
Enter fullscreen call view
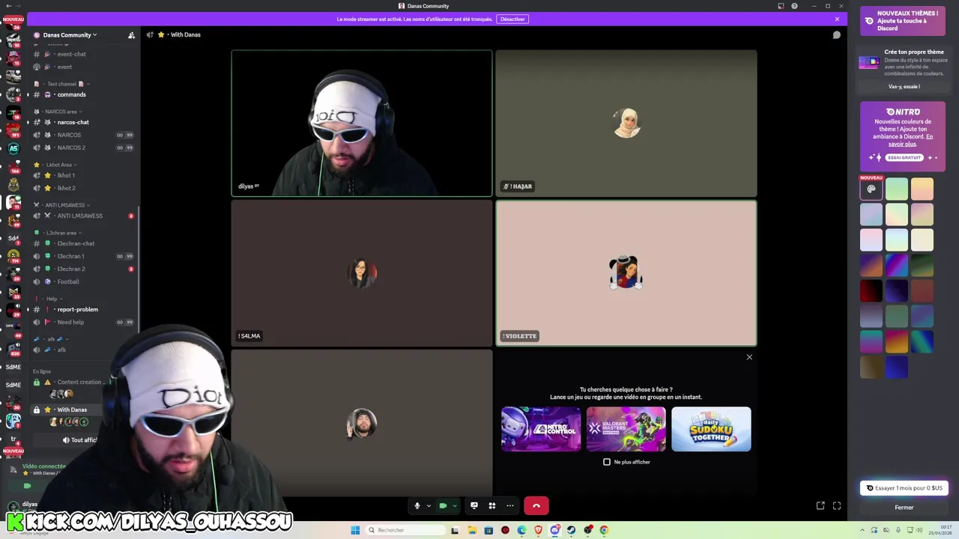click(837, 506)
